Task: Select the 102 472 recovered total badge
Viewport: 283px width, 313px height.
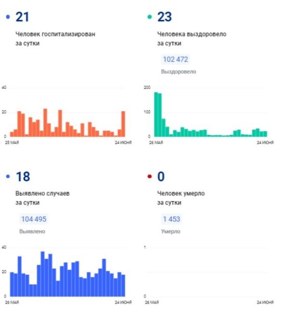Action: (175, 59)
